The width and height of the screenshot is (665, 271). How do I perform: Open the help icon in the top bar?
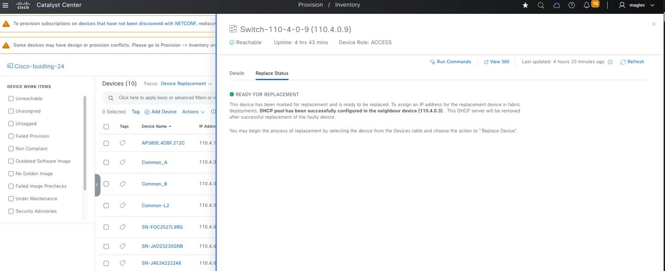pos(572,5)
